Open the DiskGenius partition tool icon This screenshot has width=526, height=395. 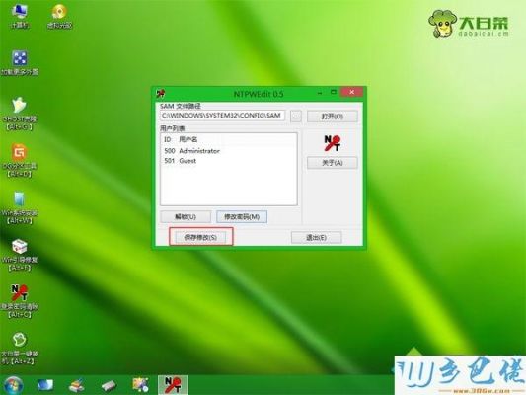pyautogui.click(x=20, y=160)
